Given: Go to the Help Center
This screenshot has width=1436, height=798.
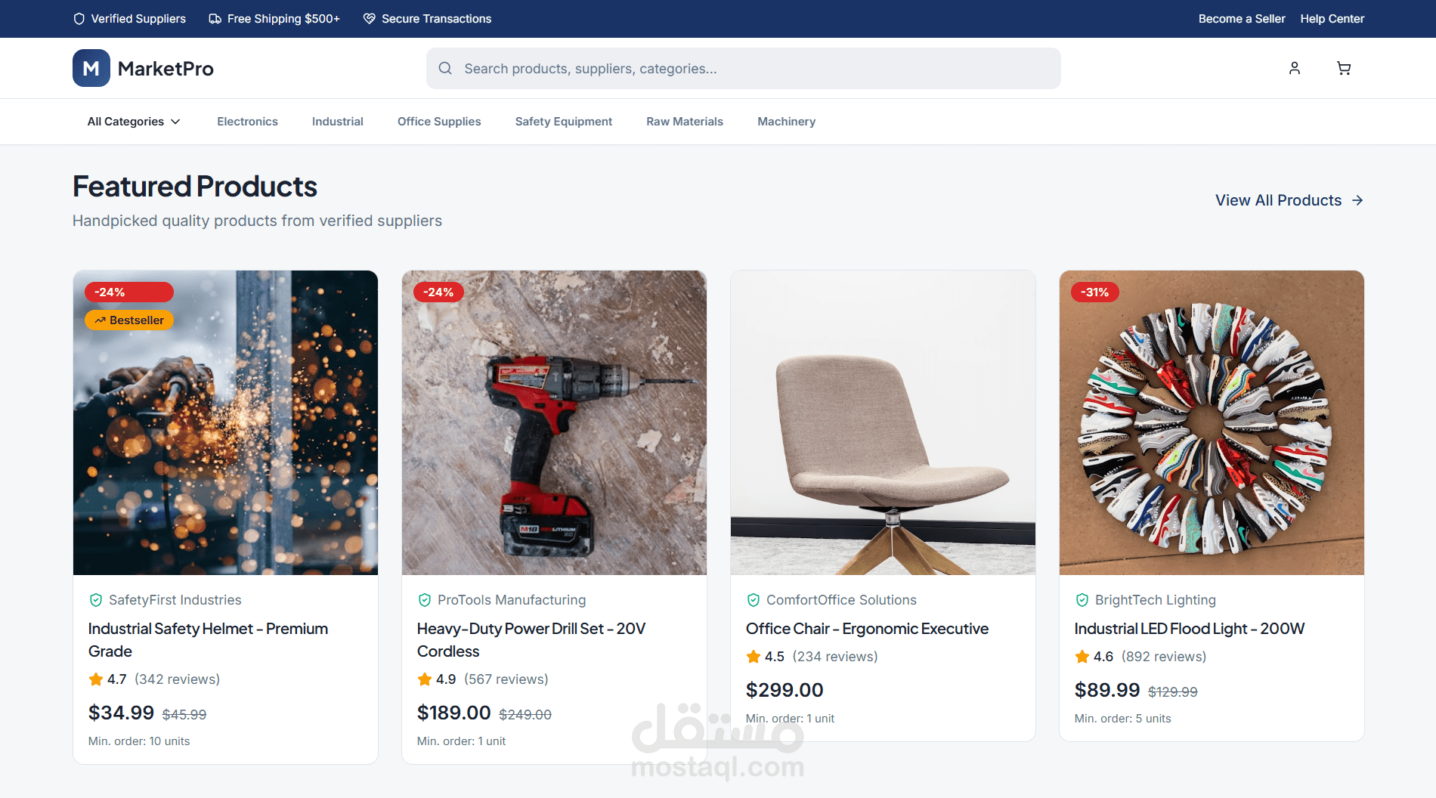Looking at the screenshot, I should click(x=1332, y=19).
